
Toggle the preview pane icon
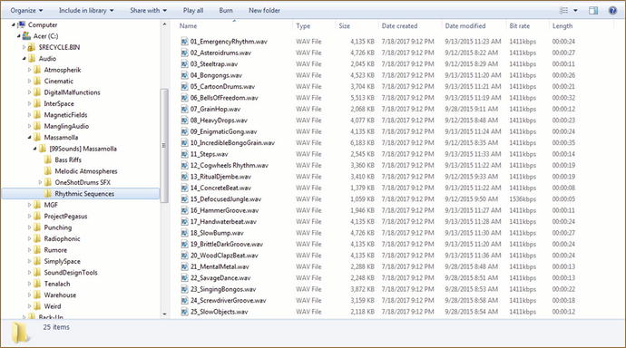(x=593, y=10)
